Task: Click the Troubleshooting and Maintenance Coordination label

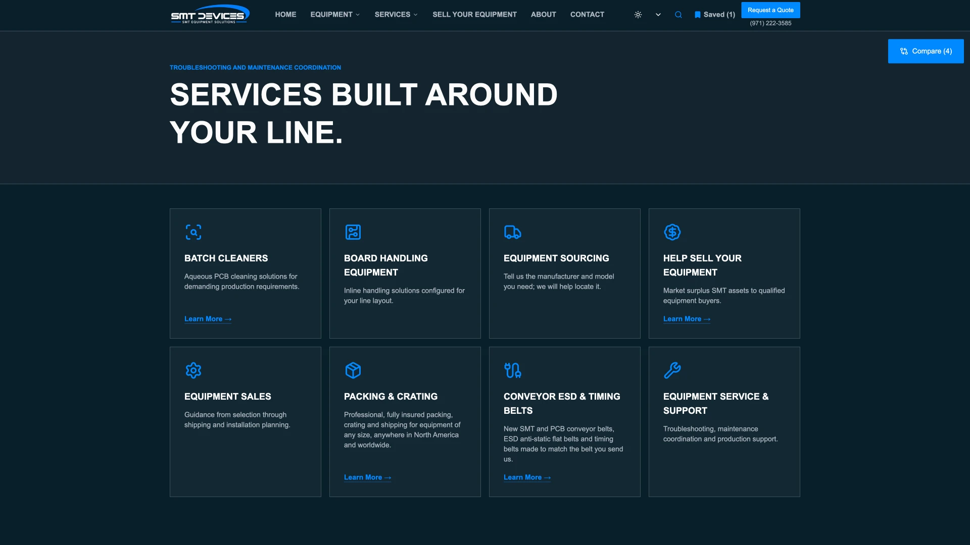Action: click(x=255, y=68)
